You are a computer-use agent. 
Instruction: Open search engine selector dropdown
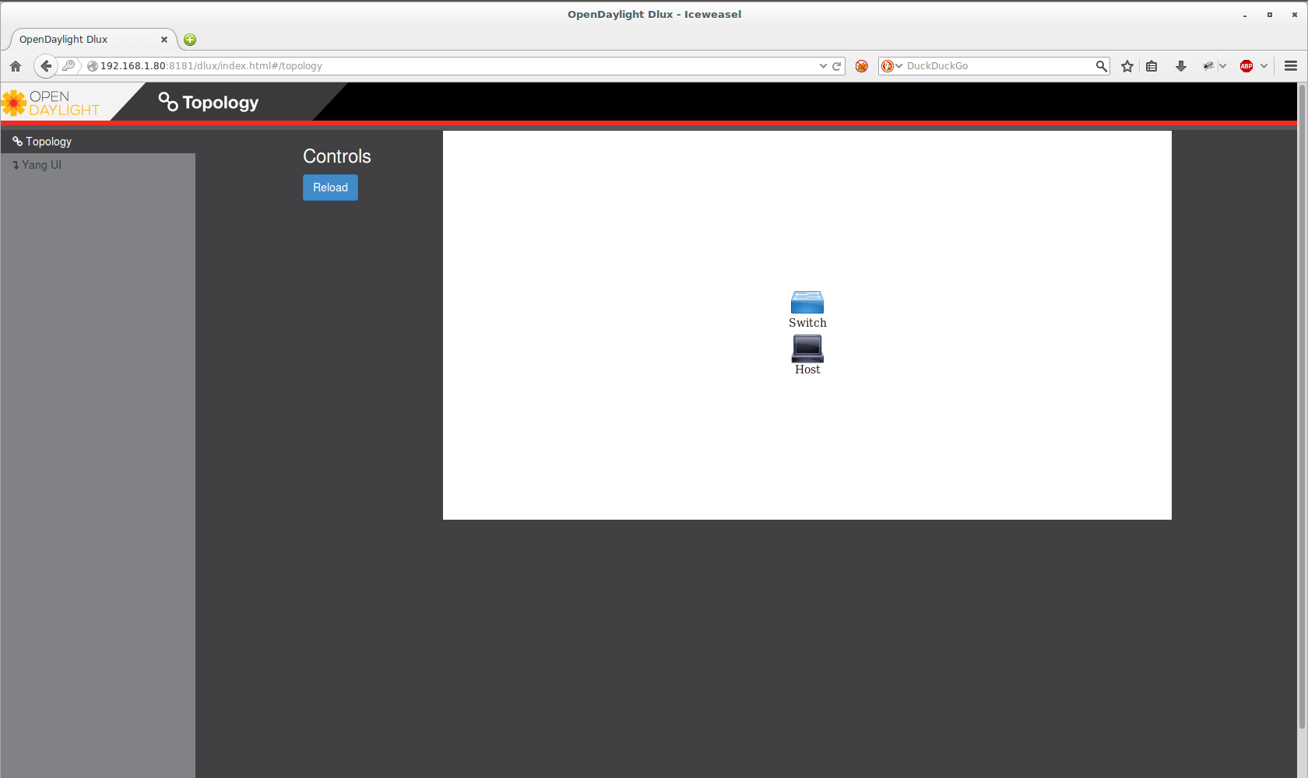(891, 66)
